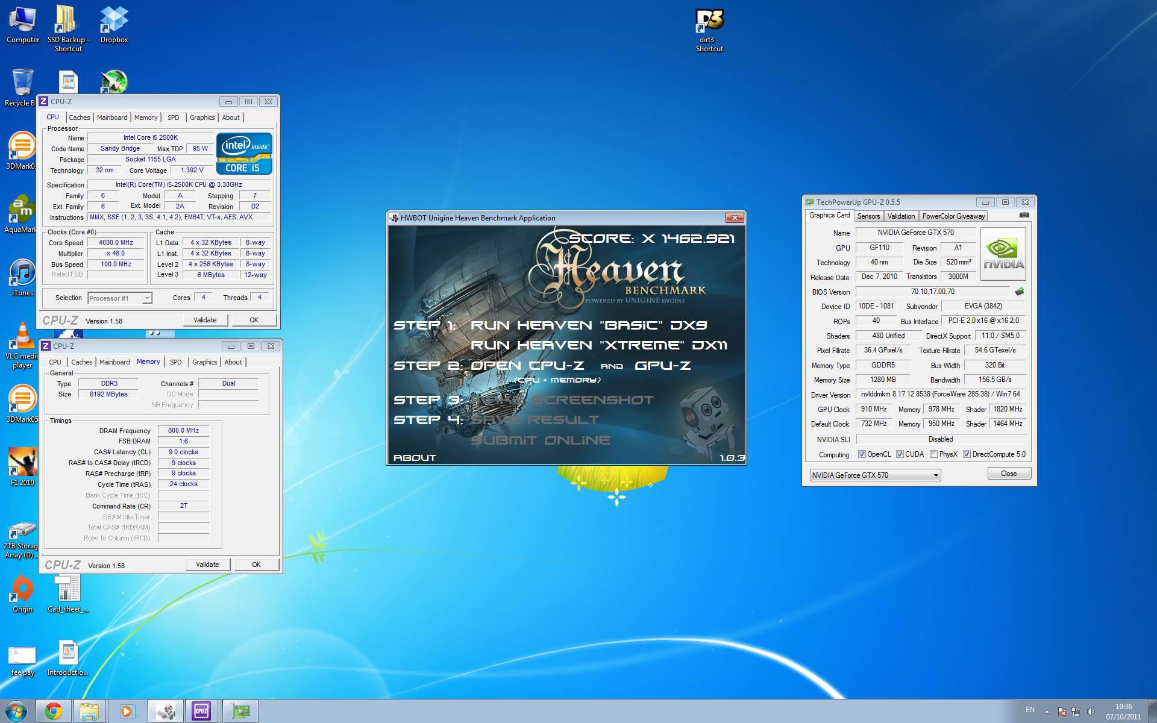Toggle the DirectCompute 5.0 checkbox

(967, 454)
